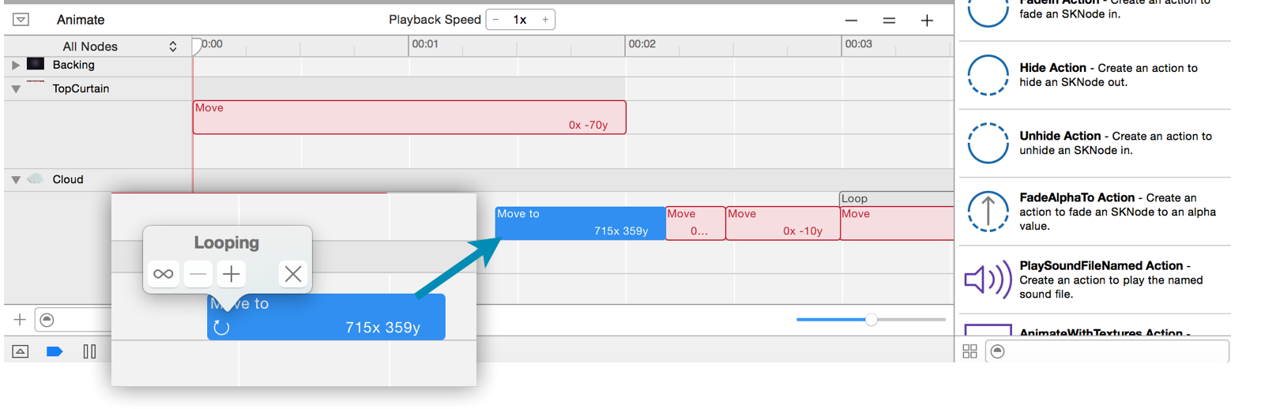Add a new item with the bottom-left plus
The width and height of the screenshot is (1261, 409).
[20, 320]
